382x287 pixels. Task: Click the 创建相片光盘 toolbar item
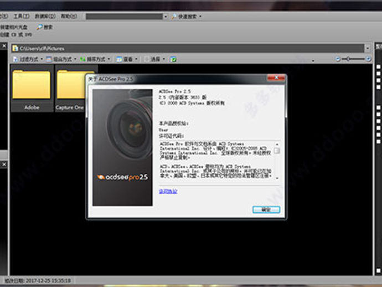[x=14, y=27]
